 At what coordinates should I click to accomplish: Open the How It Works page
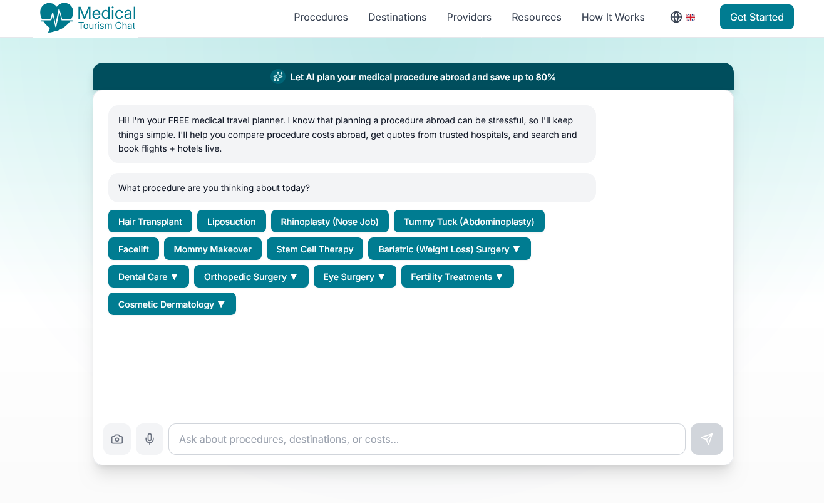[x=613, y=17]
